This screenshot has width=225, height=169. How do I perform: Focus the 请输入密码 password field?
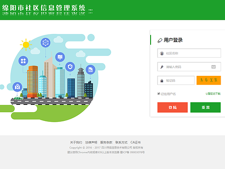189,67
